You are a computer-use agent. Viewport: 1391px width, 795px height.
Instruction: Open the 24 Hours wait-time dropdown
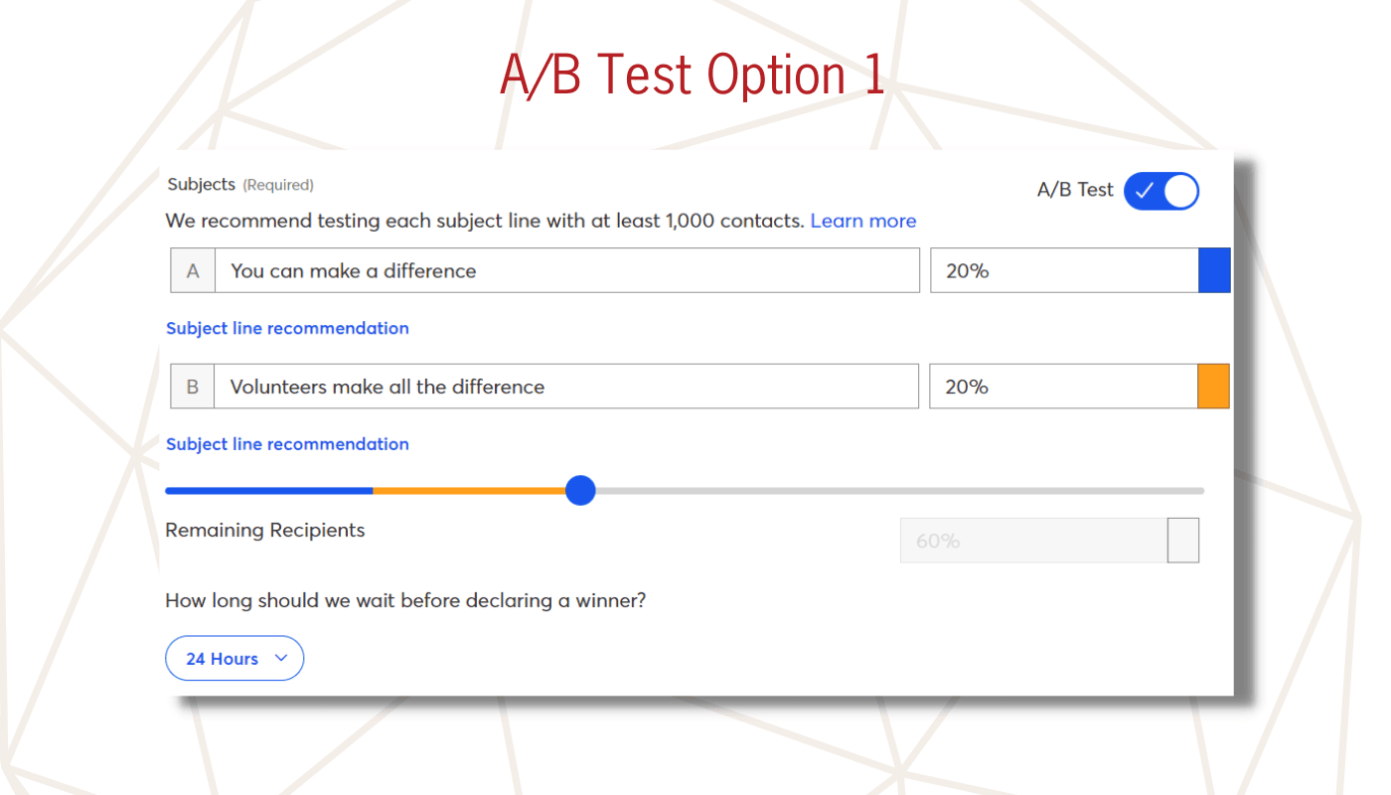(234, 658)
